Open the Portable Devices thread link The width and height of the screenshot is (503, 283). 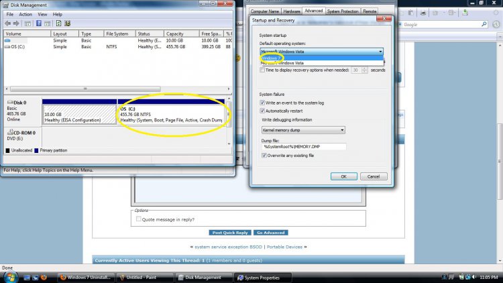[284, 247]
